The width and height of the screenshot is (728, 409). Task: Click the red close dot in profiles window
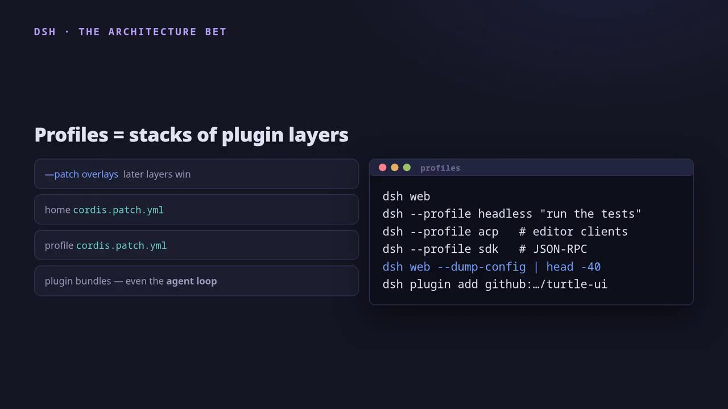[382, 168]
